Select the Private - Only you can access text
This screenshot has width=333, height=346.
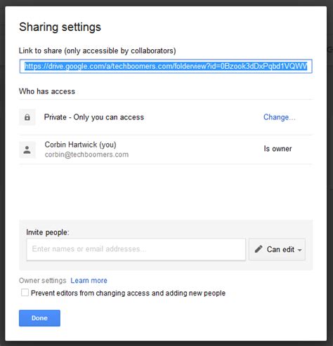94,117
